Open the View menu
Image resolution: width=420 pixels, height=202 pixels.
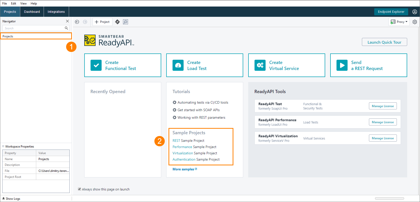(x=23, y=4)
